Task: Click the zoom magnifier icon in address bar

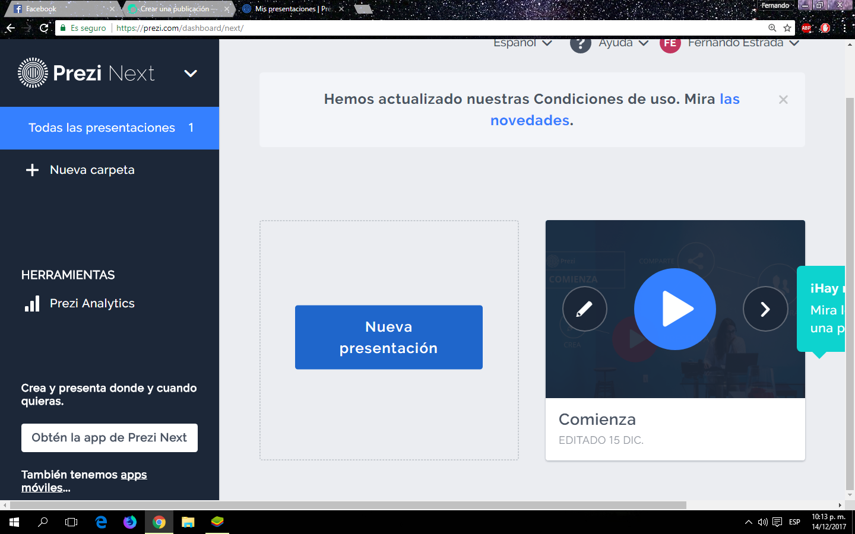Action: tap(772, 28)
